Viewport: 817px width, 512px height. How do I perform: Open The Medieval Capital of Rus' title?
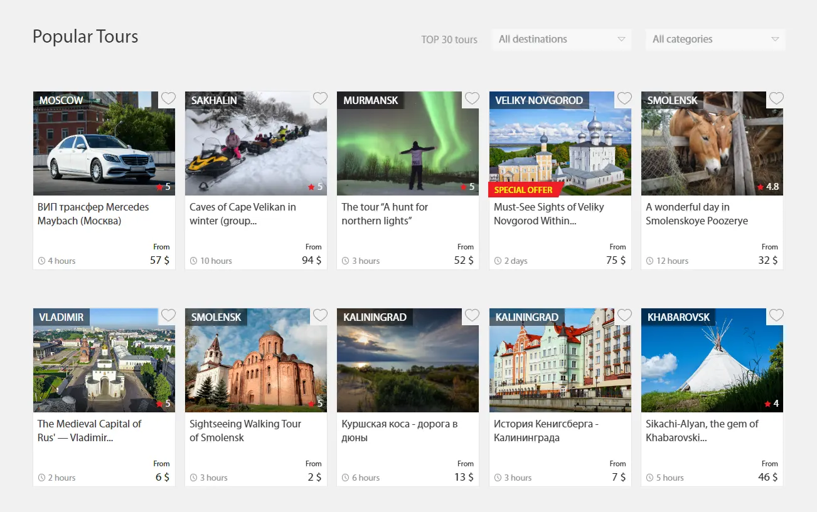click(90, 431)
